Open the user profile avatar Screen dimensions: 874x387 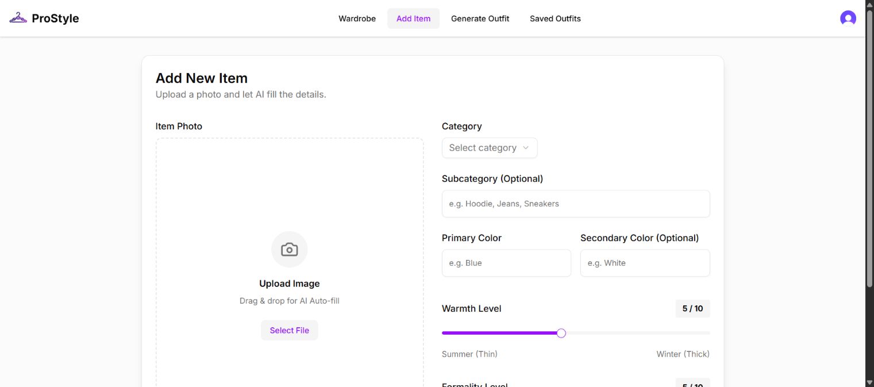(x=848, y=18)
